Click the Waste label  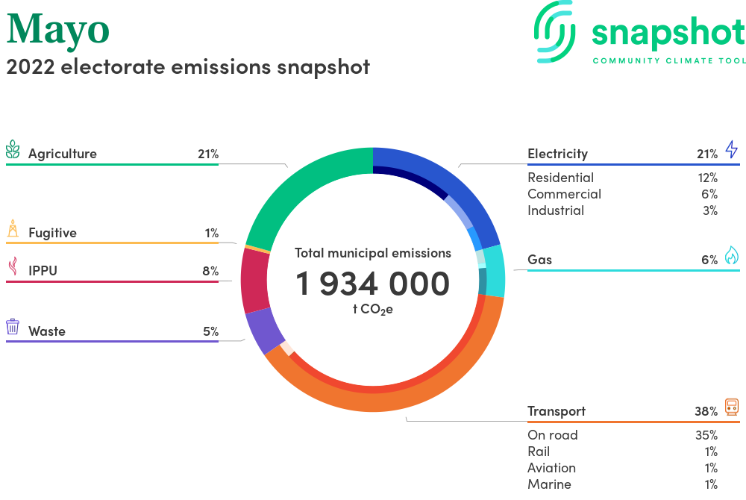pyautogui.click(x=46, y=331)
